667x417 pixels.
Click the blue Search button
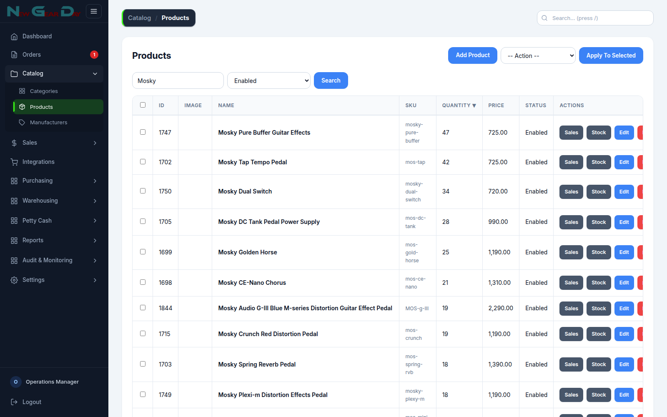point(331,80)
